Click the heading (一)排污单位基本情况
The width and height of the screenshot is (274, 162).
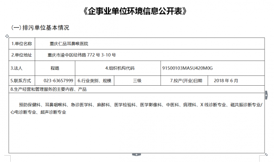pos(40,28)
